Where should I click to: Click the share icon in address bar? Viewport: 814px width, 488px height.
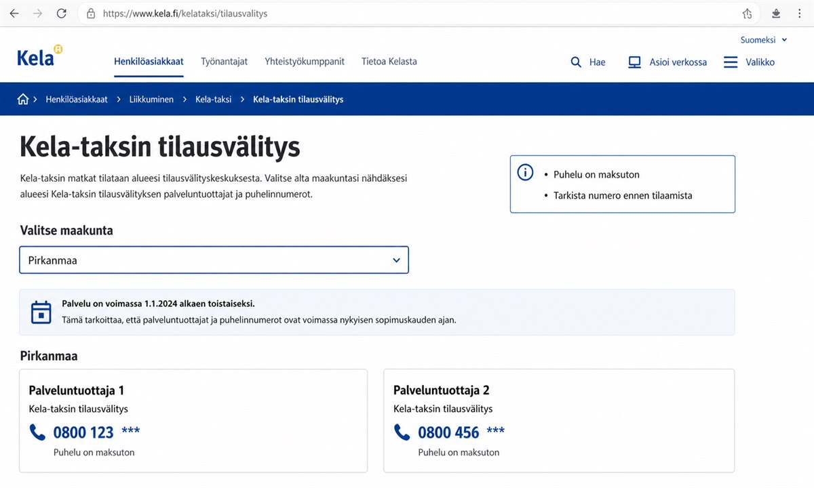tap(747, 14)
